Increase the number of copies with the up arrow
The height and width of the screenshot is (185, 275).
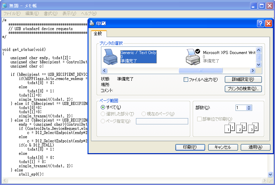(x=249, y=106)
